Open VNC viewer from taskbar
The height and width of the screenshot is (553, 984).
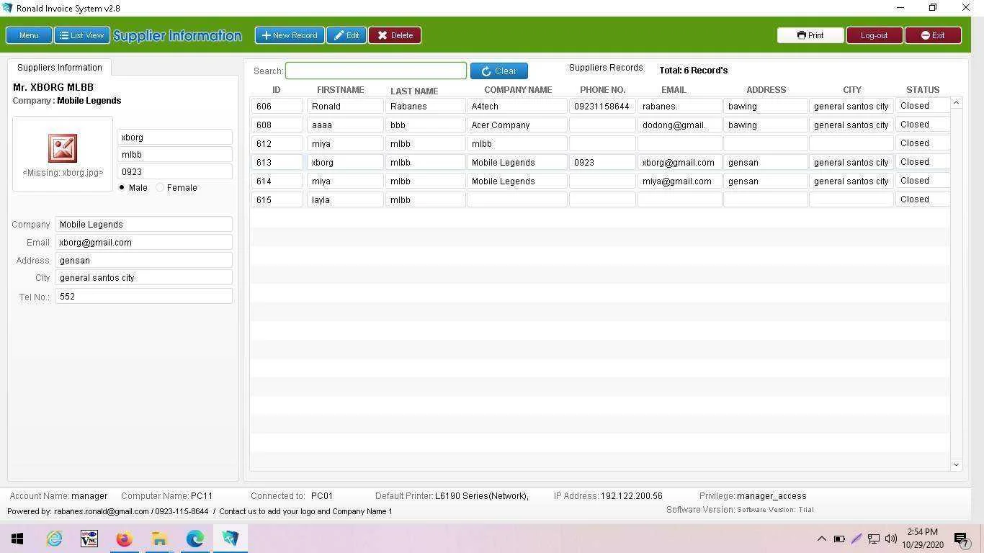89,539
